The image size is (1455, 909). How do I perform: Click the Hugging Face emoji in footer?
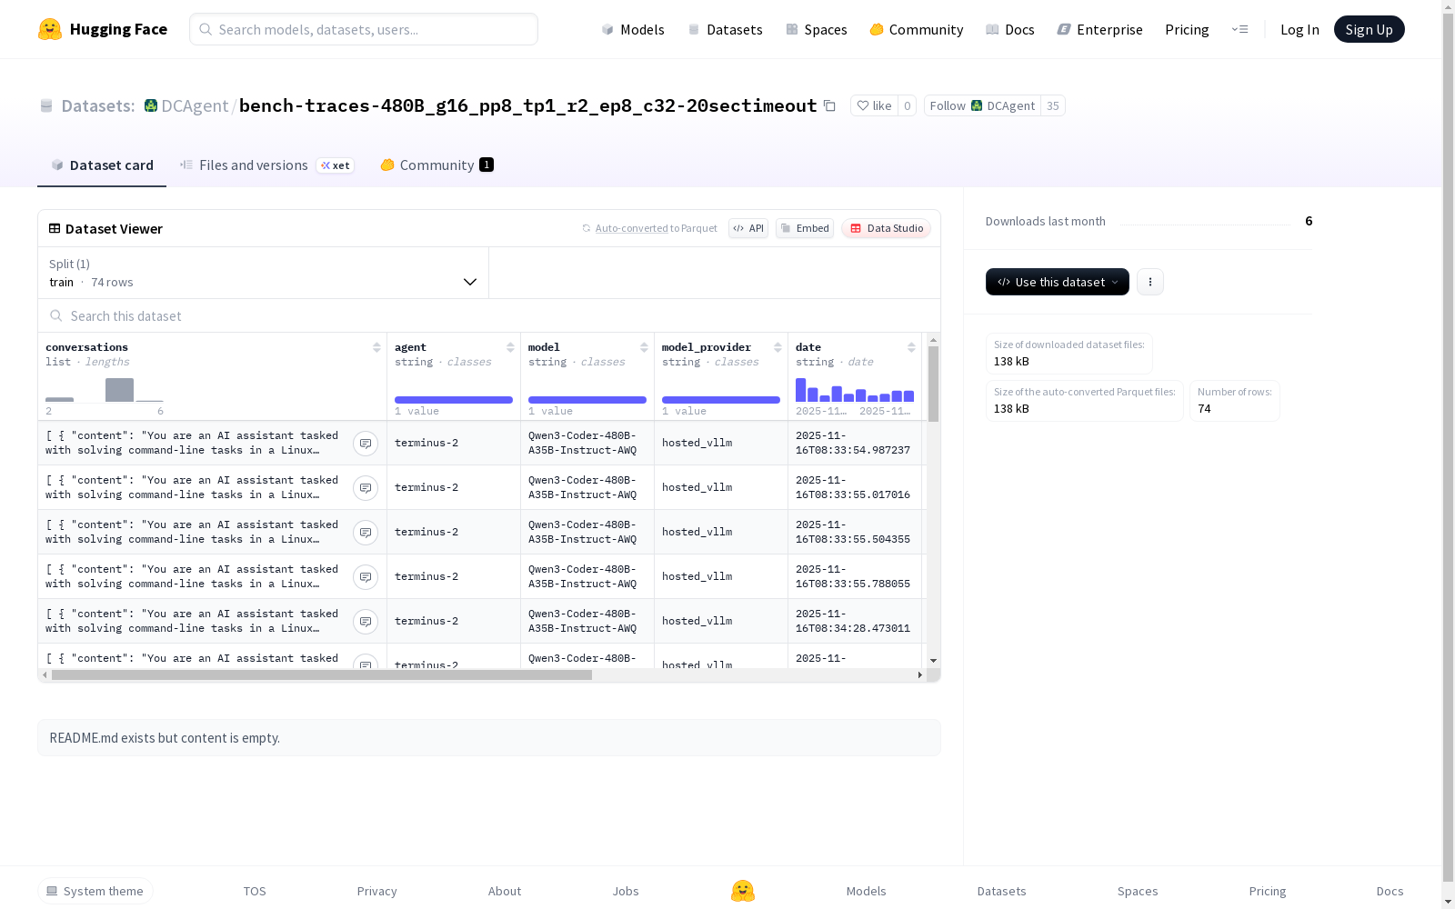pyautogui.click(x=743, y=891)
